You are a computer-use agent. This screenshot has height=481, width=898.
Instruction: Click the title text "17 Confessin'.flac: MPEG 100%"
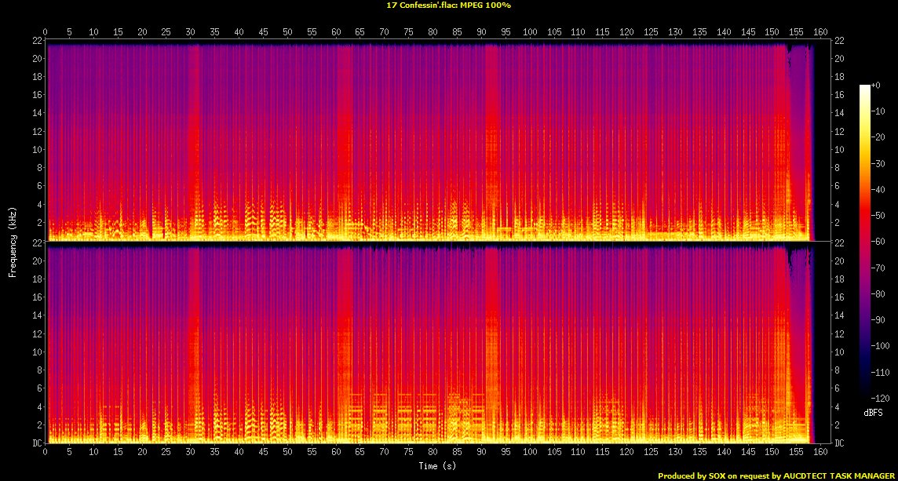point(448,5)
